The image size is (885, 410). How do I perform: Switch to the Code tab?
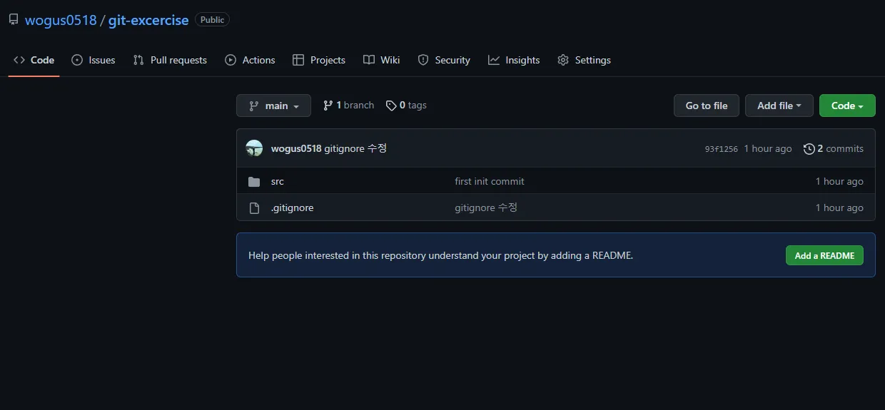pos(34,60)
